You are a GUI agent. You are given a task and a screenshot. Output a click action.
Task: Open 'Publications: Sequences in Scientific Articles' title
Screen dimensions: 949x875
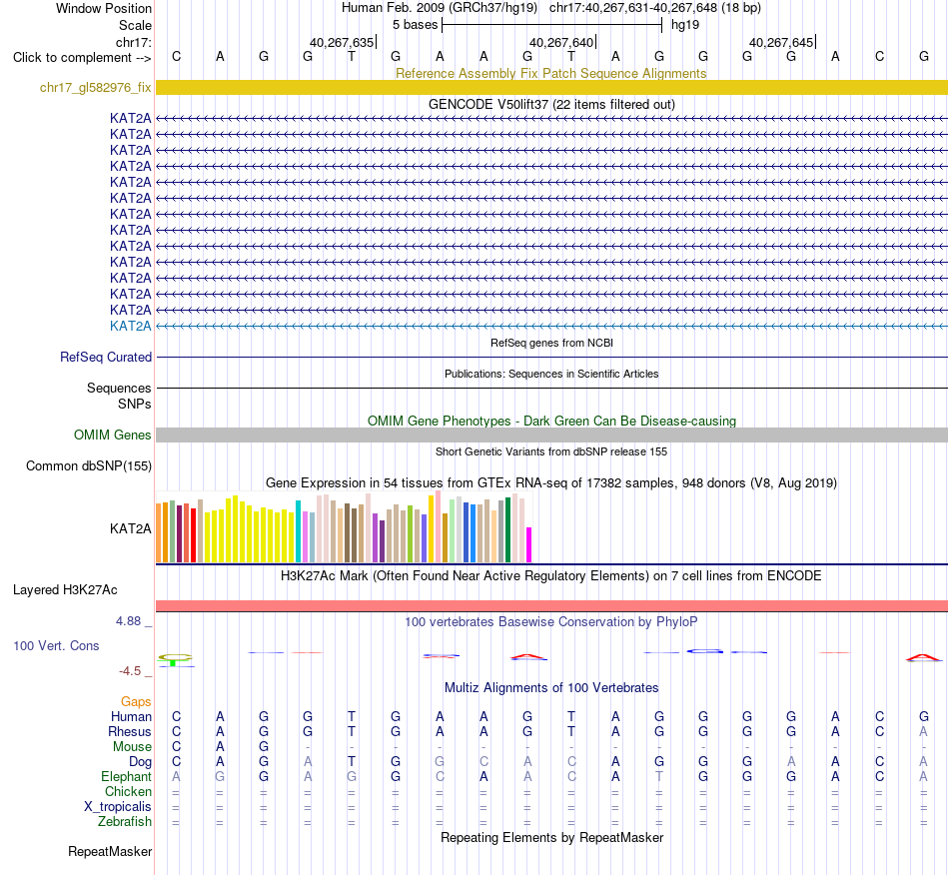coord(551,374)
